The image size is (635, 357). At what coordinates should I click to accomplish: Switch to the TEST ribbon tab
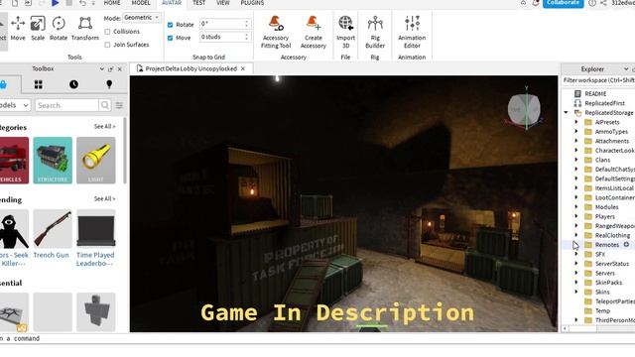(x=198, y=3)
